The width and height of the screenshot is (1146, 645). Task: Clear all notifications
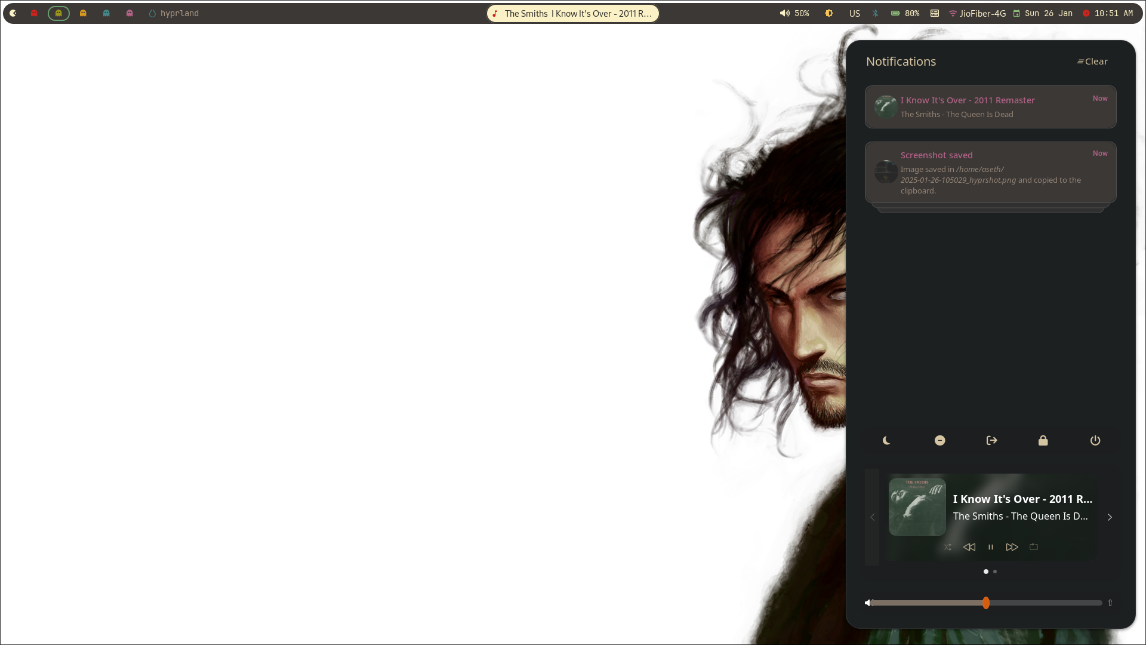pyautogui.click(x=1092, y=62)
